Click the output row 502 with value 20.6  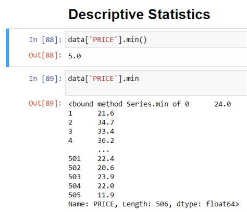pos(91,168)
